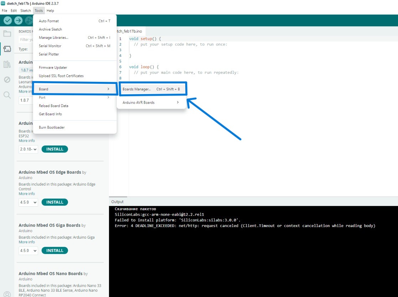Open More info link under ESP32
The width and height of the screenshot is (398, 297).
(x=27, y=140)
